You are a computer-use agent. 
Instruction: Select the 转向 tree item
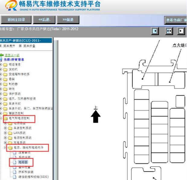pyautogui.click(x=12, y=89)
